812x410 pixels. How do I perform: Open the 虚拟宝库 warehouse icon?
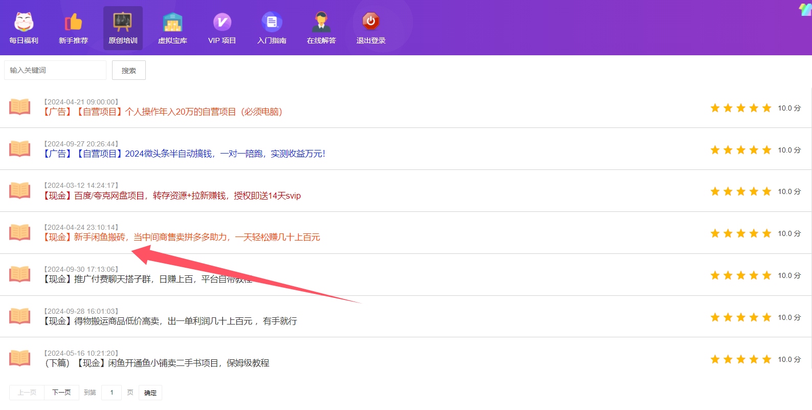point(172,22)
